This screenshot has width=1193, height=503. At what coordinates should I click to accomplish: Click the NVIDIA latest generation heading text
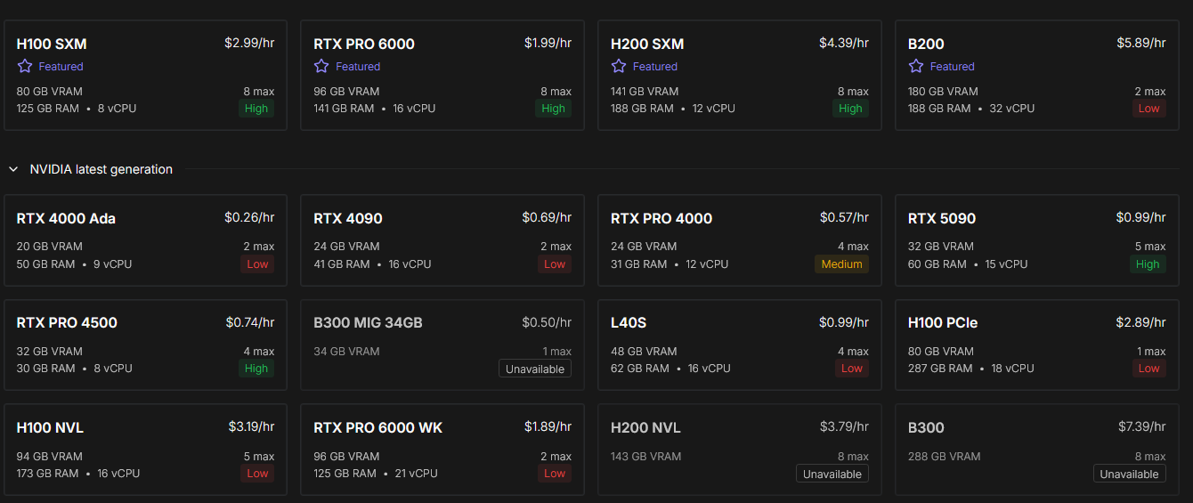pos(101,169)
